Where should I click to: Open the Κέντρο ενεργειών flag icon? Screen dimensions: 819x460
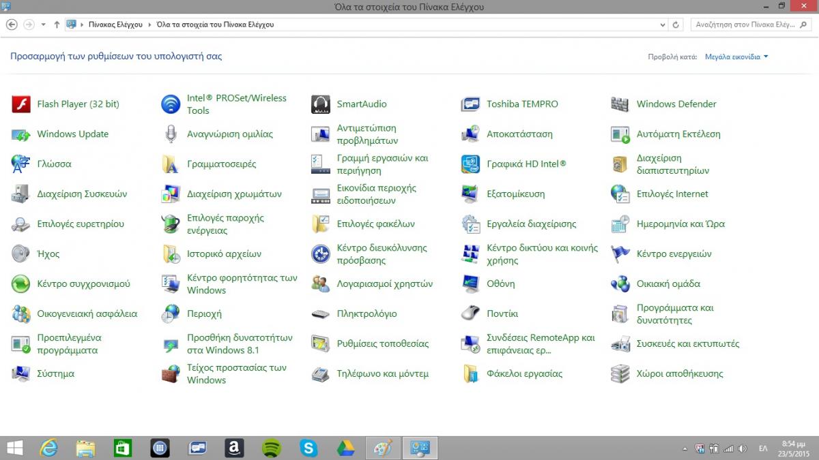pyautogui.click(x=620, y=254)
